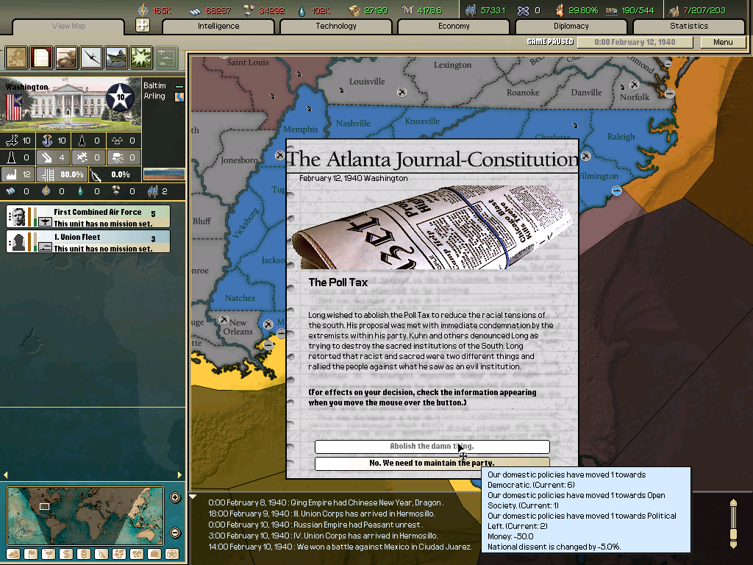This screenshot has height=565, width=753.
Task: Click the victory points star map mode
Action: tap(171, 555)
